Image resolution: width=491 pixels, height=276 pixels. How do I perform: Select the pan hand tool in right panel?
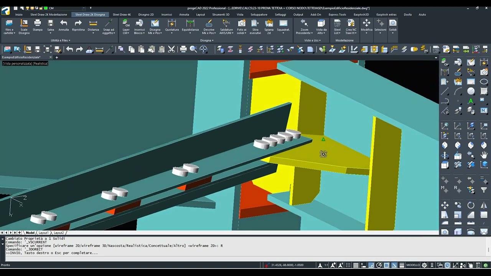pyautogui.click(x=484, y=155)
